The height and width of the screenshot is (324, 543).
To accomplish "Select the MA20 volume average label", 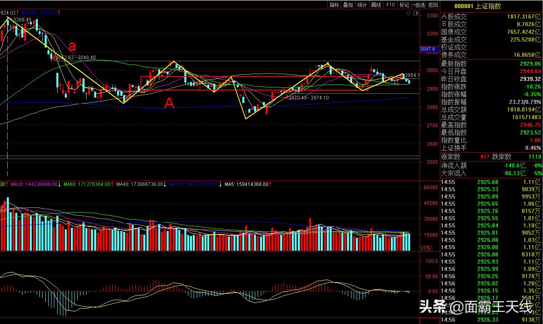I will (36, 184).
